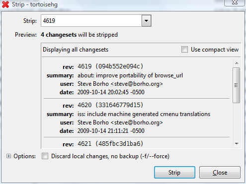
Task: Click the Displaying all changesets label
Action: [76, 50]
